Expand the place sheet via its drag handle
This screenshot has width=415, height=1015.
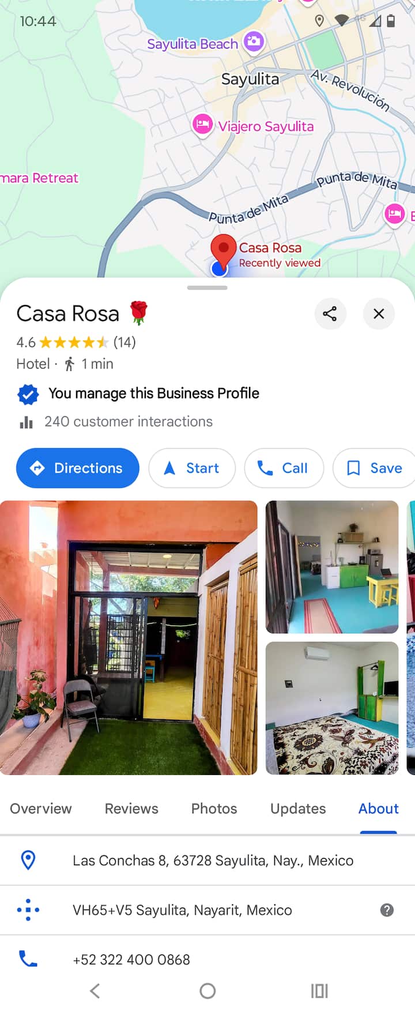[x=207, y=287]
